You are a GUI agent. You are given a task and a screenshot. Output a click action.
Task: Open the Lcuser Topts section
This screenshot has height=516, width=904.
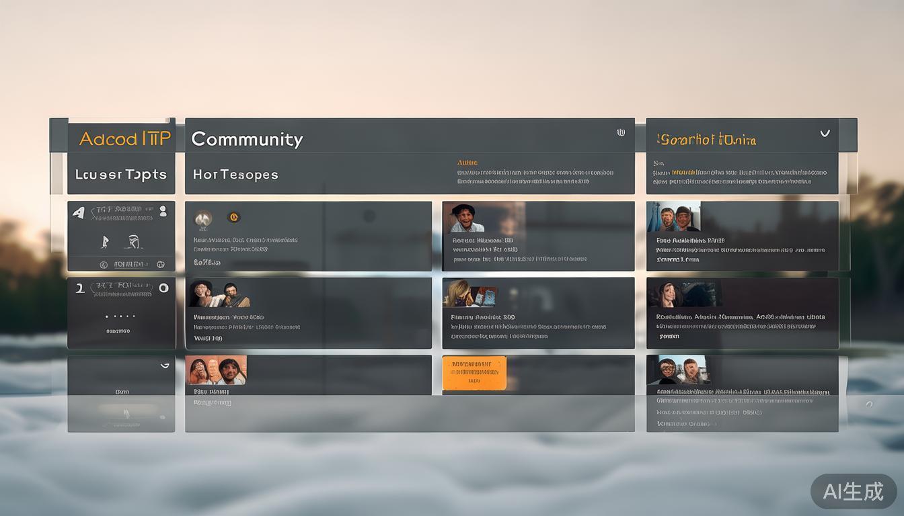pyautogui.click(x=120, y=175)
